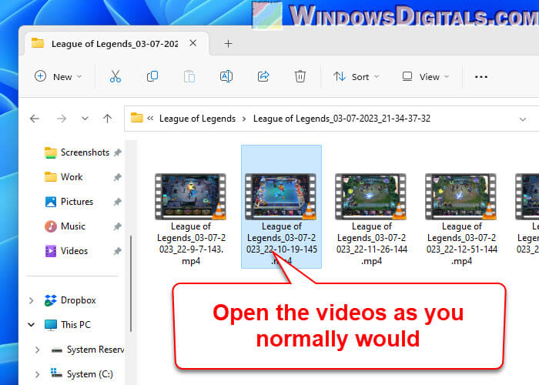This screenshot has width=539, height=385.
Task: Open address bar history dropdown arrow
Action: (523, 119)
